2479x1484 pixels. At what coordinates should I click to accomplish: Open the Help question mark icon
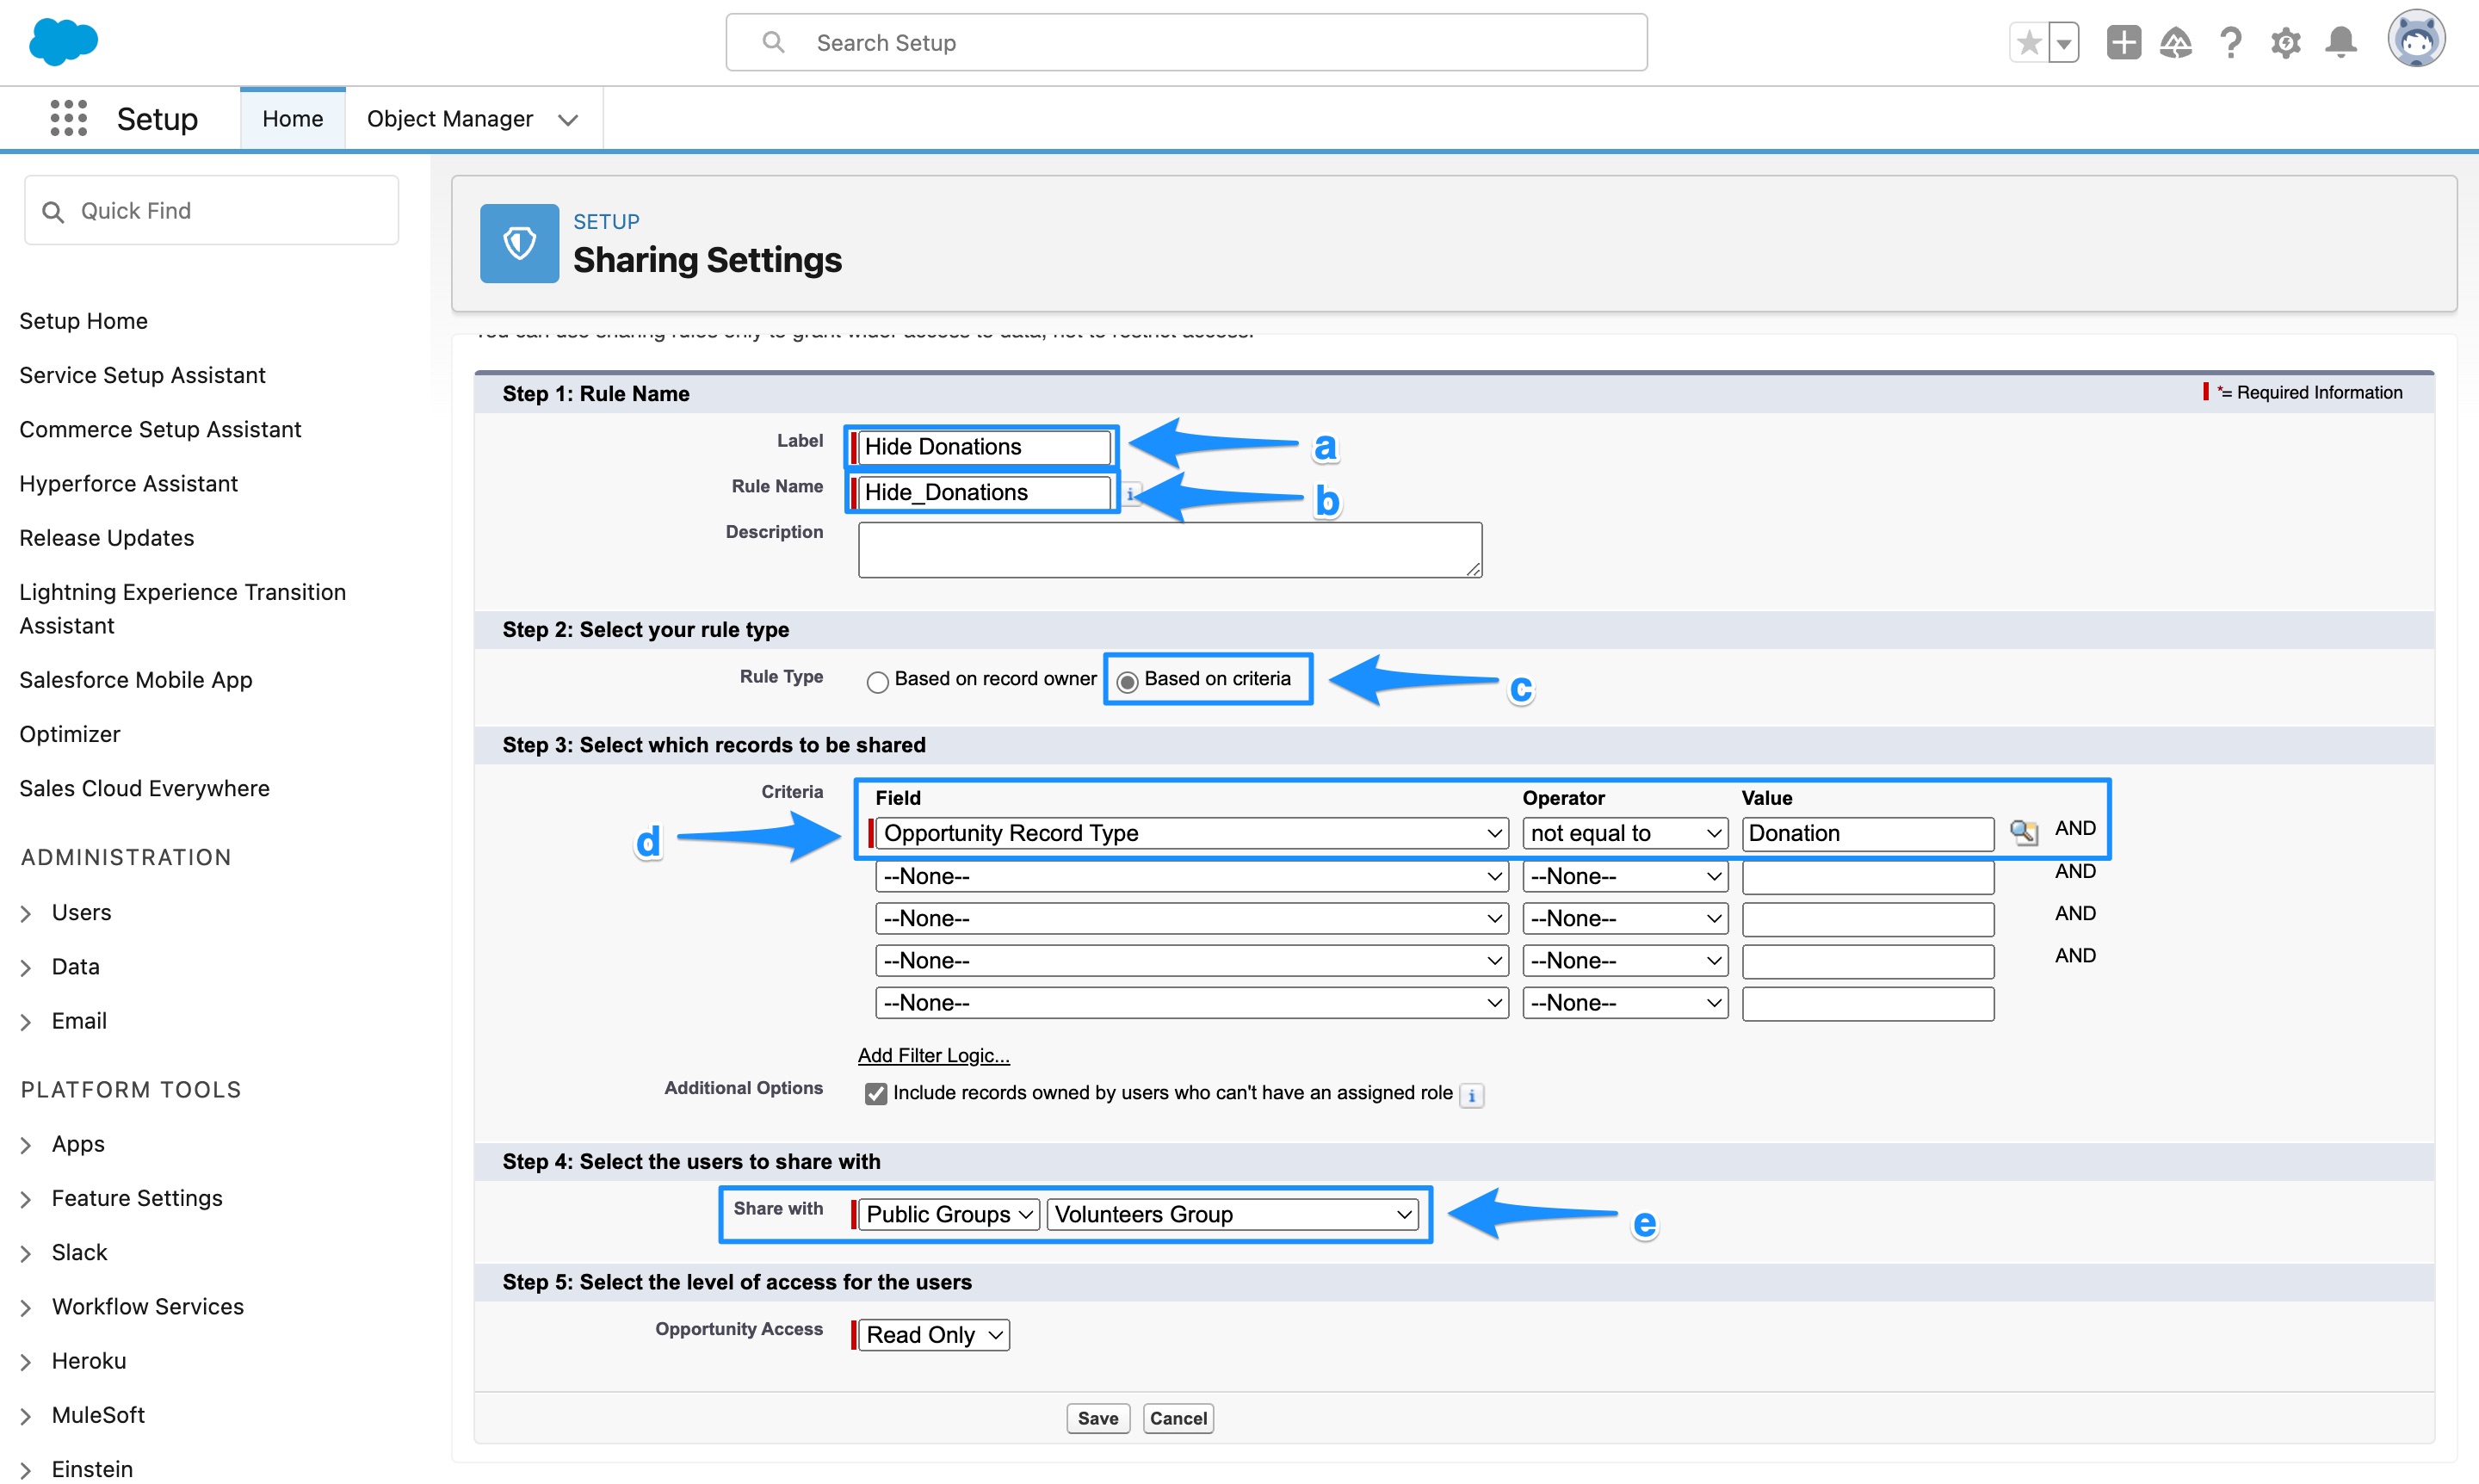[x=2230, y=42]
